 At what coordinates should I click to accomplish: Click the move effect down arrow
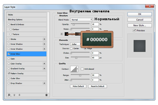tap(19, 95)
